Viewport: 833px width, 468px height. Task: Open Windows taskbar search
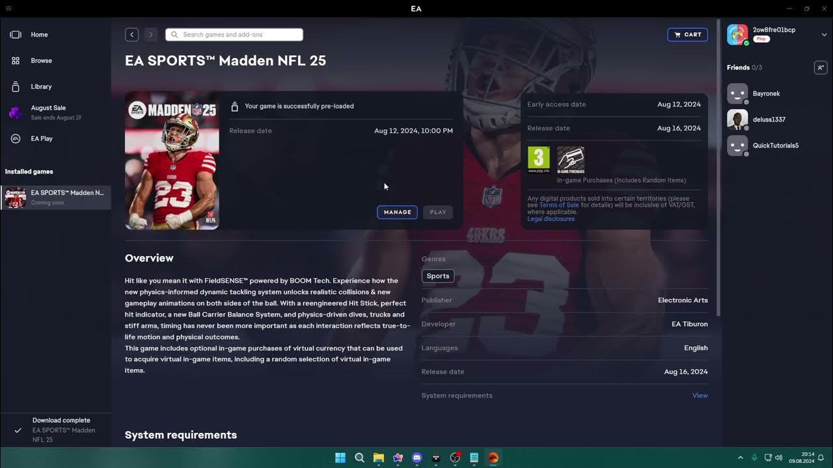click(x=359, y=458)
